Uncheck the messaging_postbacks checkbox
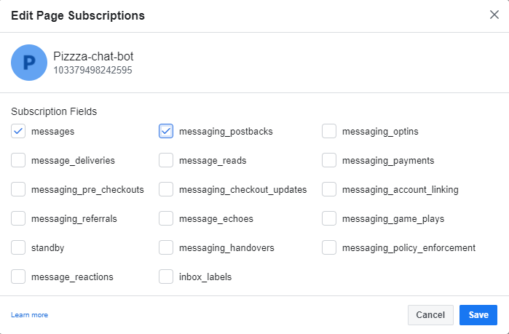The width and height of the screenshot is (509, 334). tap(166, 131)
